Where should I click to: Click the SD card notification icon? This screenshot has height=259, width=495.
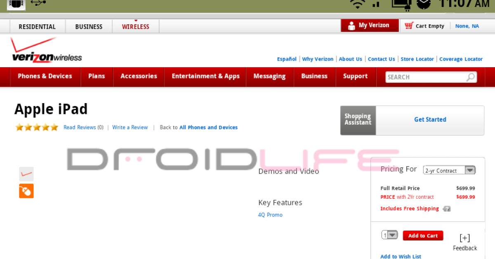pyautogui.click(x=16, y=4)
